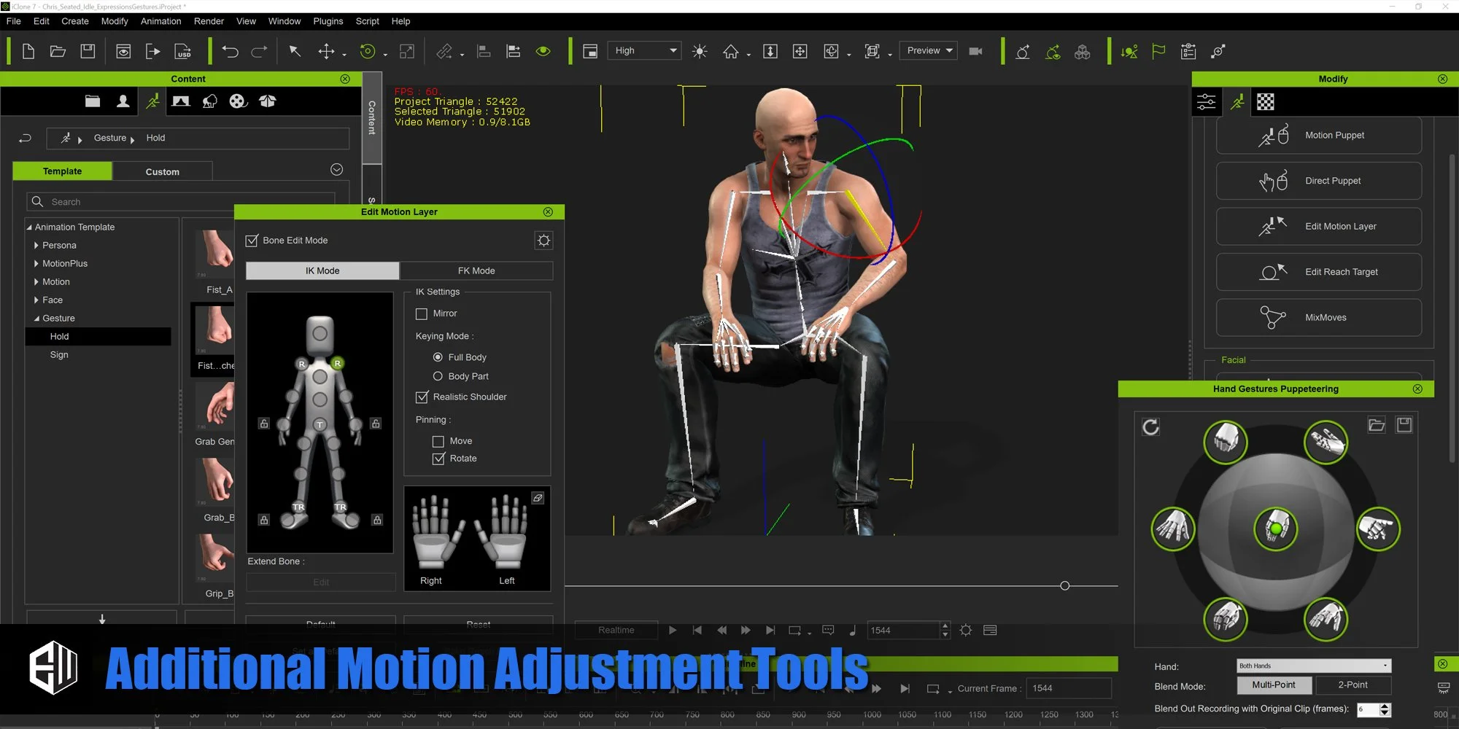The width and height of the screenshot is (1459, 729).
Task: Click the Play button
Action: tap(673, 631)
